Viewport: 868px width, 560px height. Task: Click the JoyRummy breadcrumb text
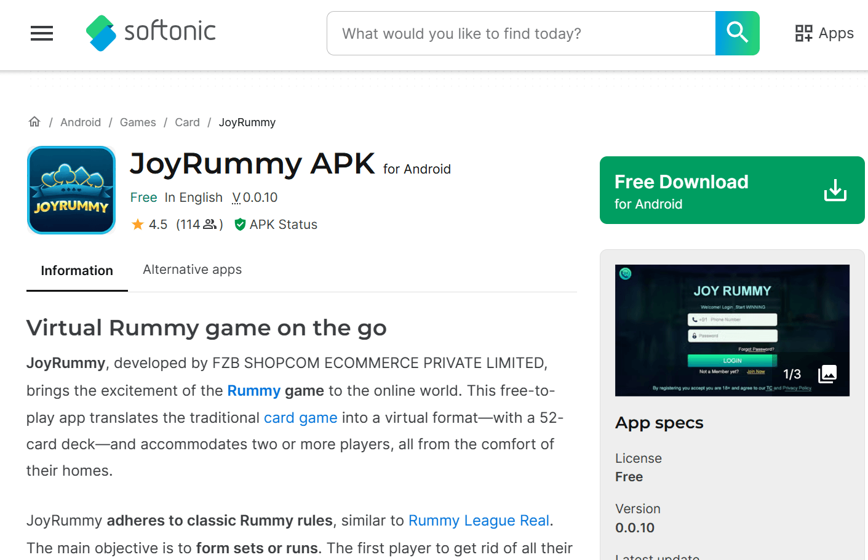point(247,122)
